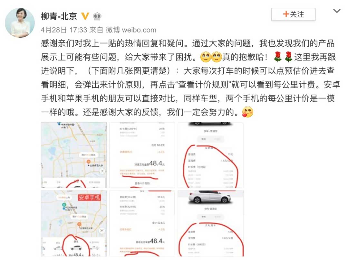Click the orange V verification badge
348x260 pixels.
click(x=85, y=16)
